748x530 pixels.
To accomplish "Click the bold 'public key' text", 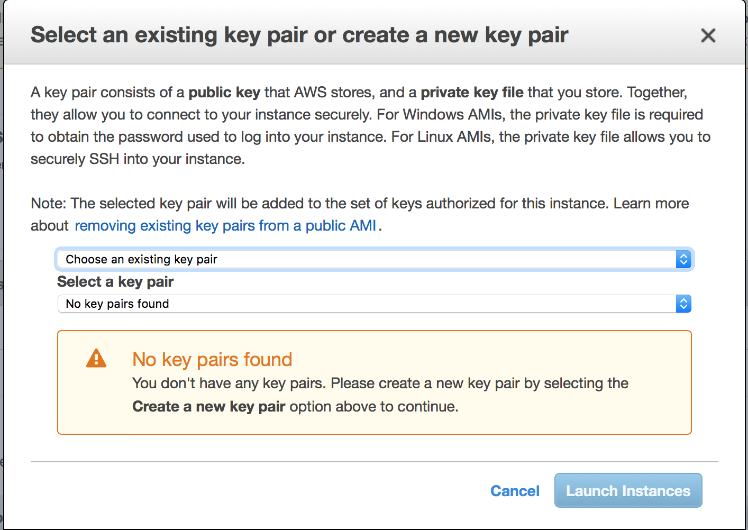I will tap(224, 93).
